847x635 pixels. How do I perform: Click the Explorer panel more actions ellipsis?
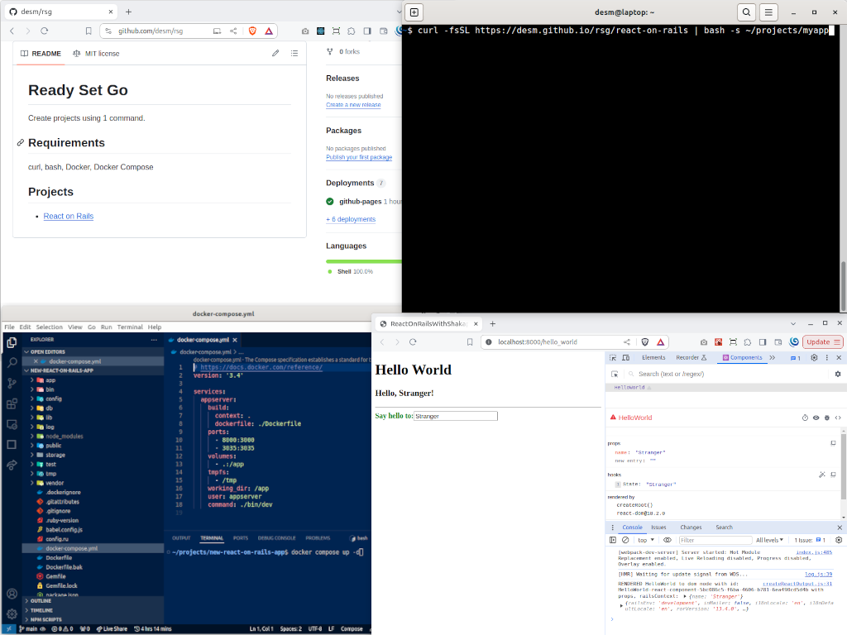tap(154, 340)
